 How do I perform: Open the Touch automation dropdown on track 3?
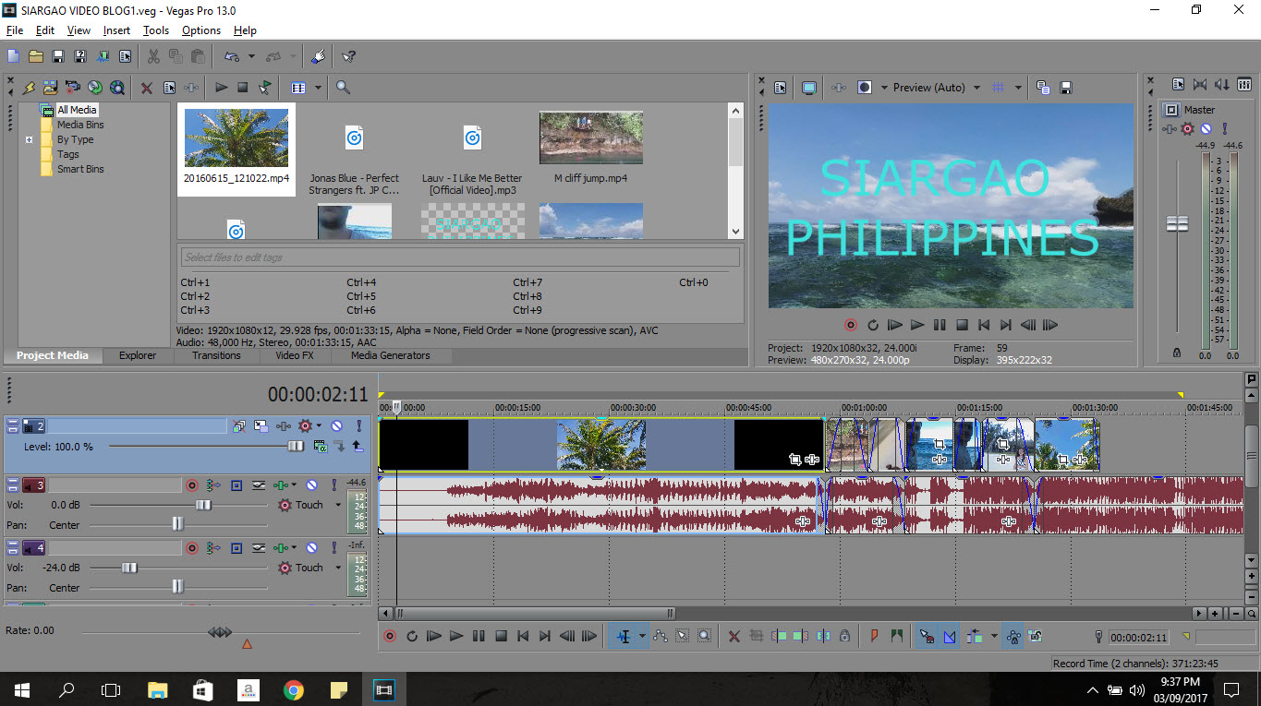[x=338, y=505]
